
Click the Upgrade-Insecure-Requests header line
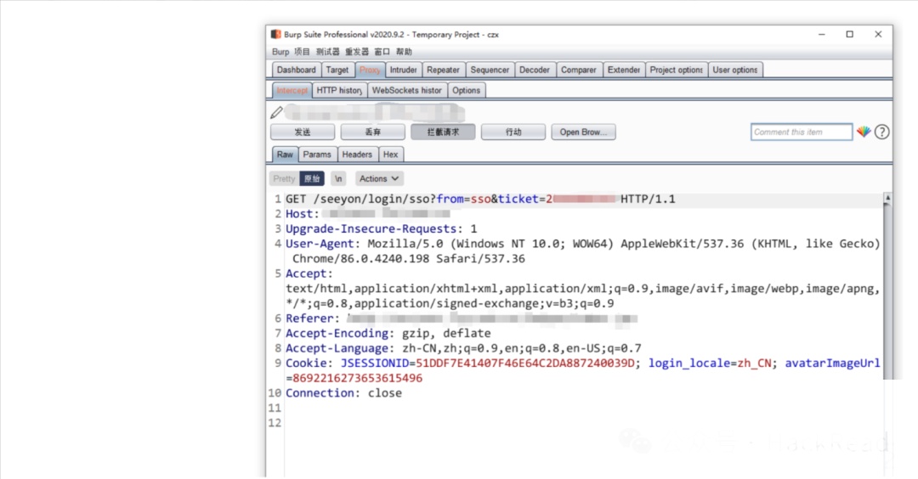[381, 228]
